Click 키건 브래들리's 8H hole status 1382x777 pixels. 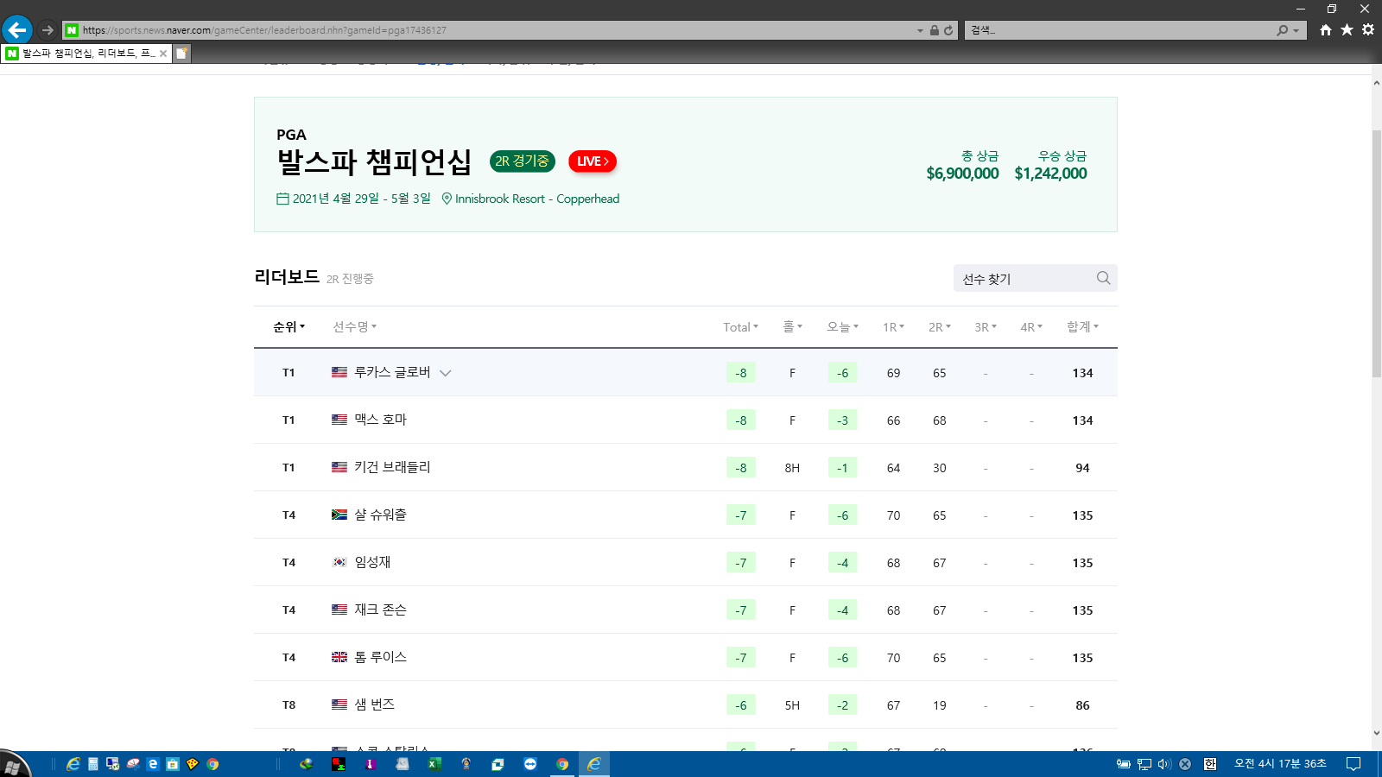792,468
